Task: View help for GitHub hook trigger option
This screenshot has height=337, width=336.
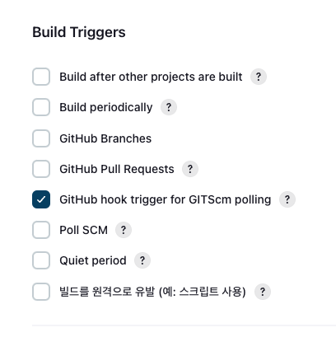Action: 287,199
